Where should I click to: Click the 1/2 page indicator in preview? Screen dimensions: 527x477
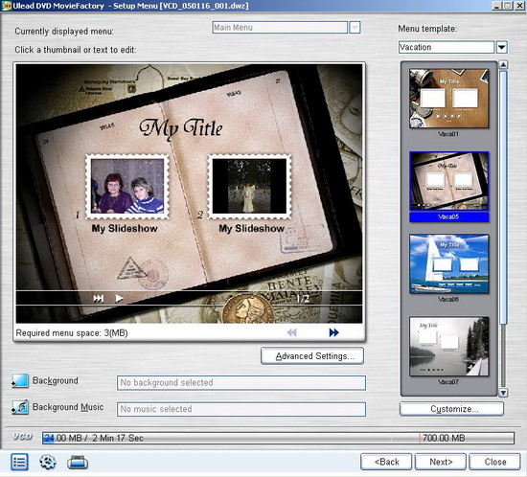click(303, 298)
